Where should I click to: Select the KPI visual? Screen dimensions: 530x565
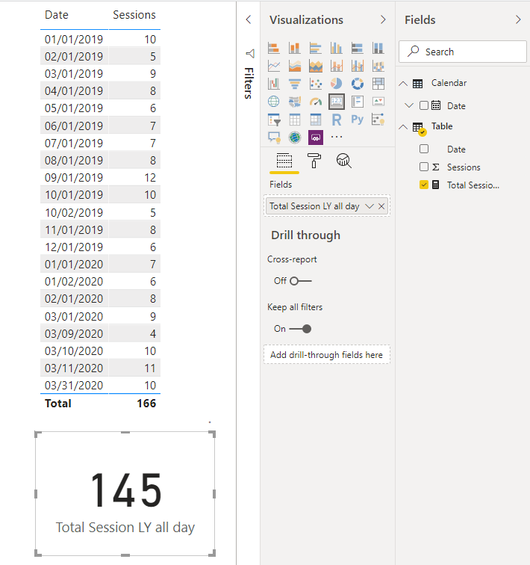point(378,102)
